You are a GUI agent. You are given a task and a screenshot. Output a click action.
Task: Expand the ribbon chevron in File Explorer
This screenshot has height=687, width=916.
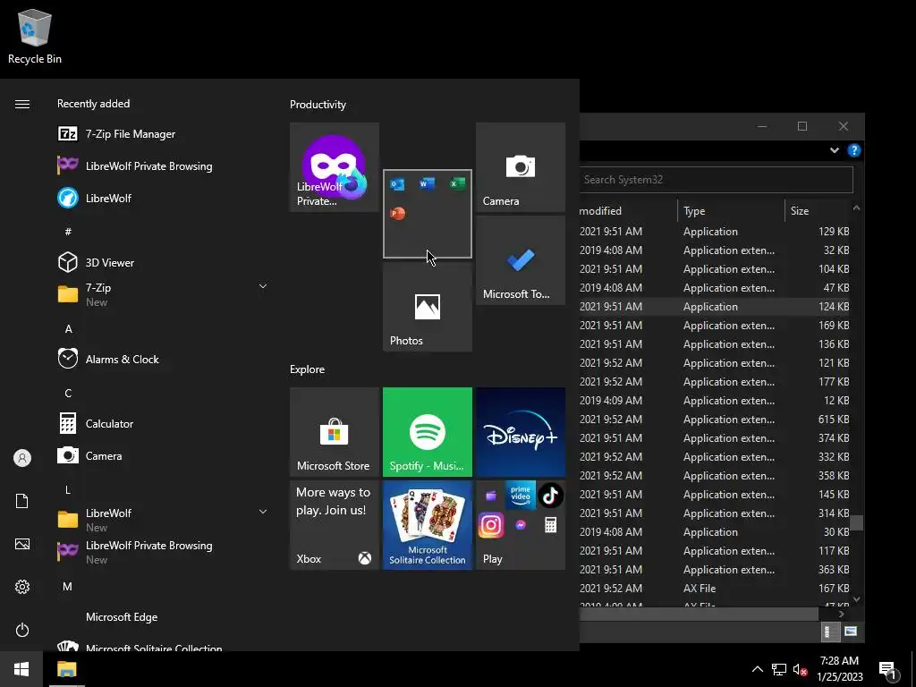[x=835, y=150]
